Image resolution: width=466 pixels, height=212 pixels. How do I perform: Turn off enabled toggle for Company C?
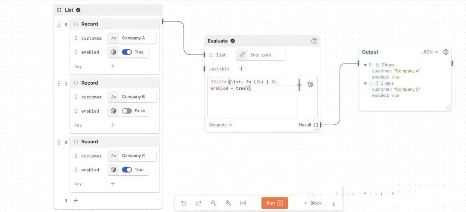(x=126, y=170)
